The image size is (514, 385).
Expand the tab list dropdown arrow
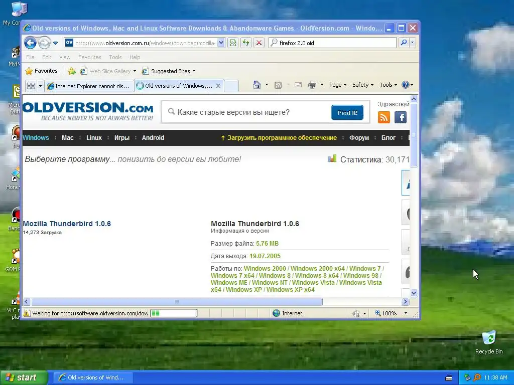[40, 86]
